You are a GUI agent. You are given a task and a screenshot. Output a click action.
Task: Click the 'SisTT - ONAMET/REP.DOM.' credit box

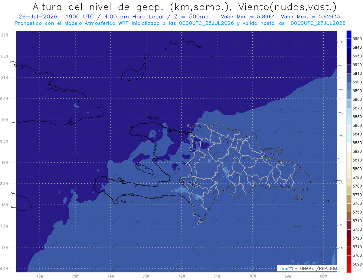point(308,268)
